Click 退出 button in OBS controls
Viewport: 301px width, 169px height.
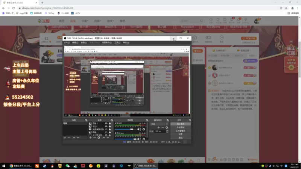(x=181, y=138)
